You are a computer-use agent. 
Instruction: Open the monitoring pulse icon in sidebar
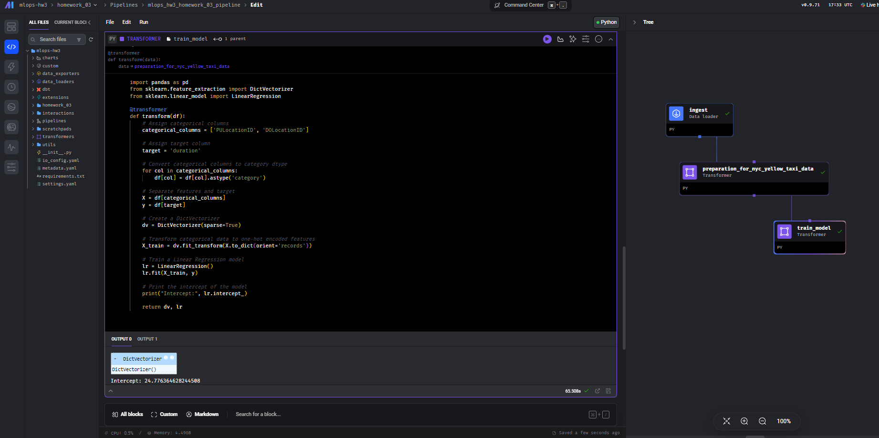[x=11, y=147]
